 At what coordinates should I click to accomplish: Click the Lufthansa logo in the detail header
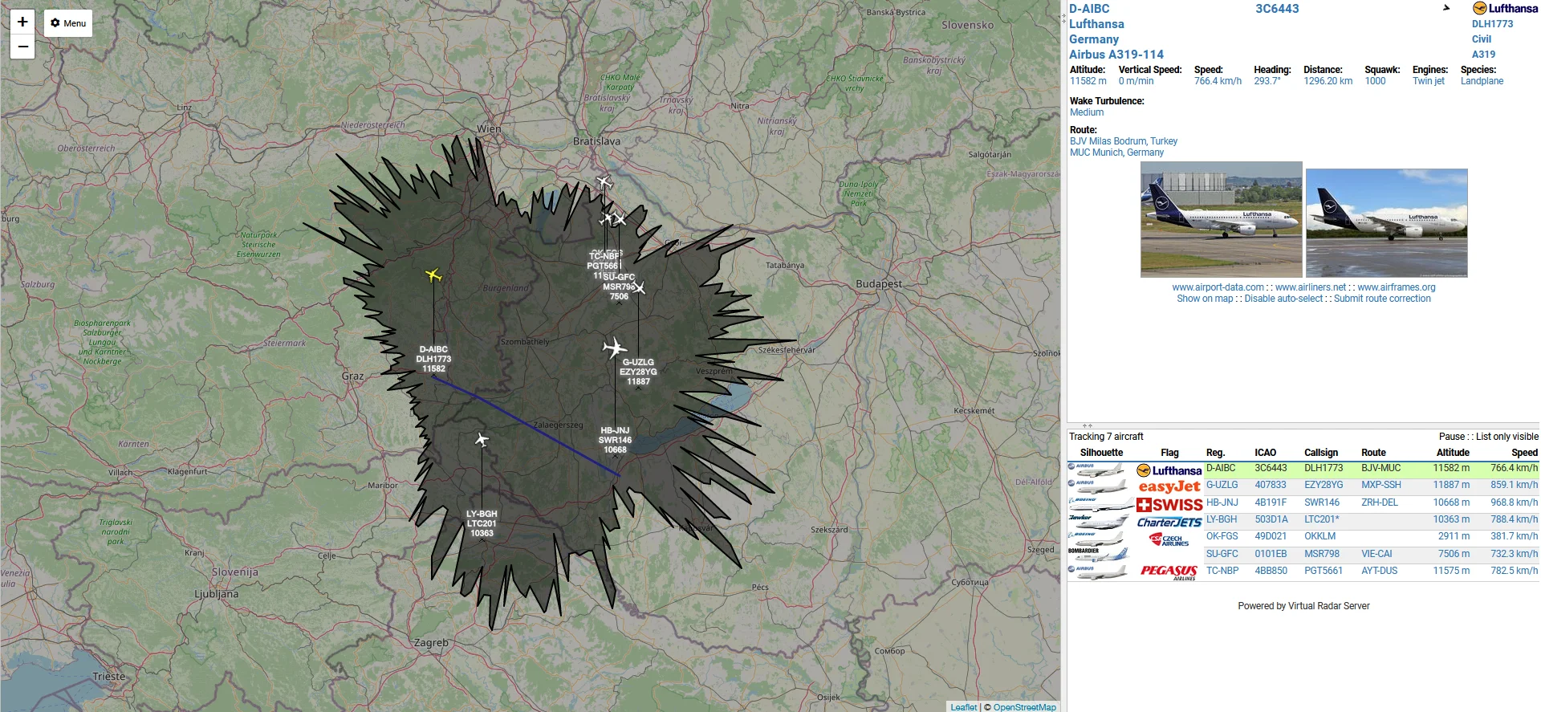click(1505, 9)
